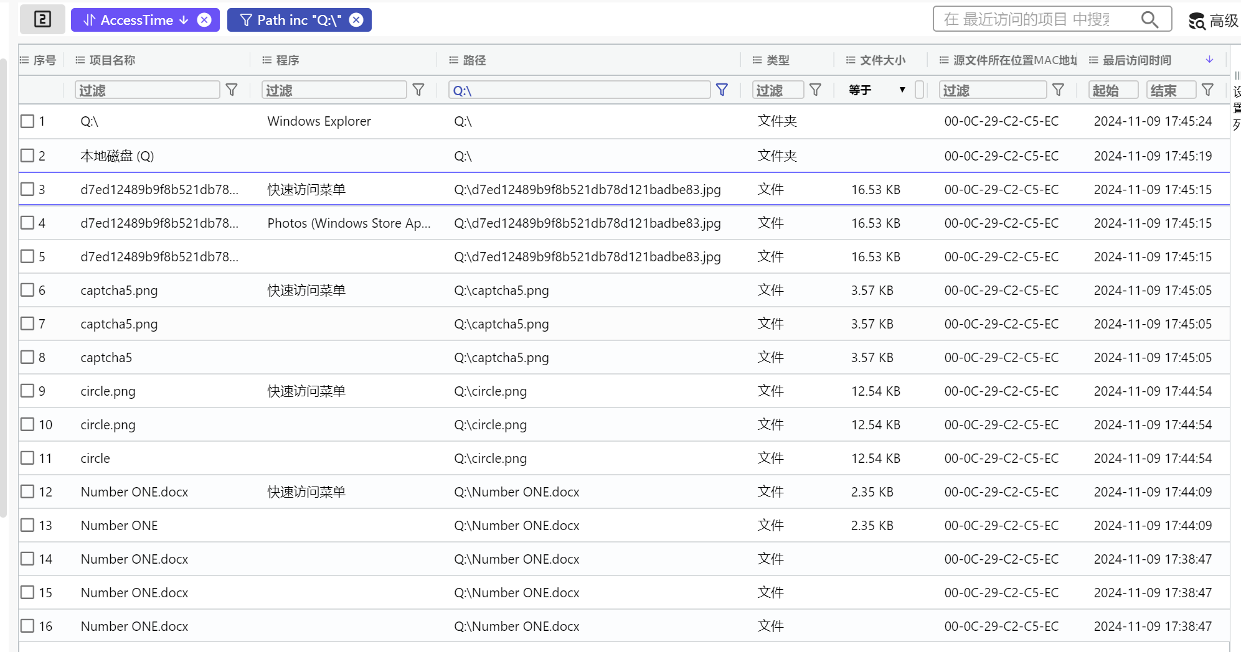This screenshot has height=652, width=1241.
Task: Click the captcha5 name in row 8
Action: (x=106, y=357)
